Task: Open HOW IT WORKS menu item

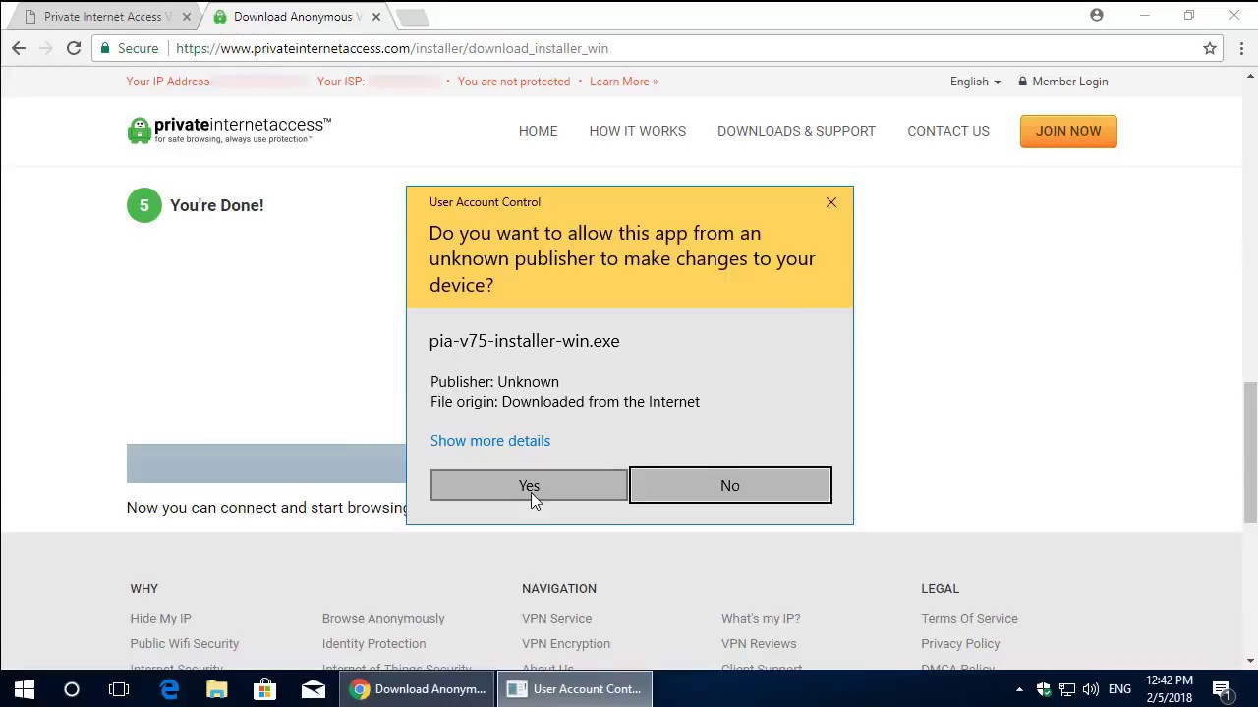Action: [638, 131]
